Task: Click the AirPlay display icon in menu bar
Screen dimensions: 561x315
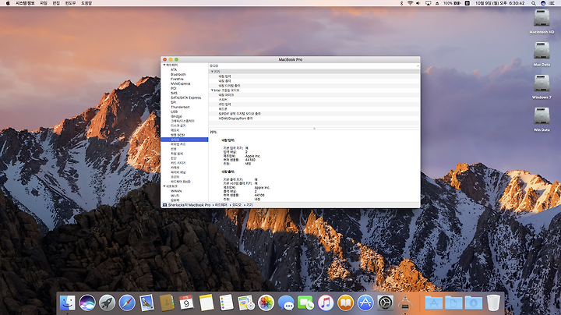Action: click(x=428, y=3)
